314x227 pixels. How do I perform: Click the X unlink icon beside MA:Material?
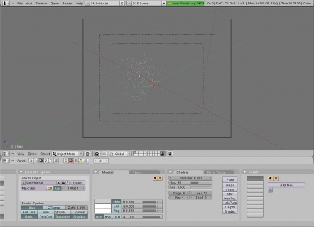[58, 182]
